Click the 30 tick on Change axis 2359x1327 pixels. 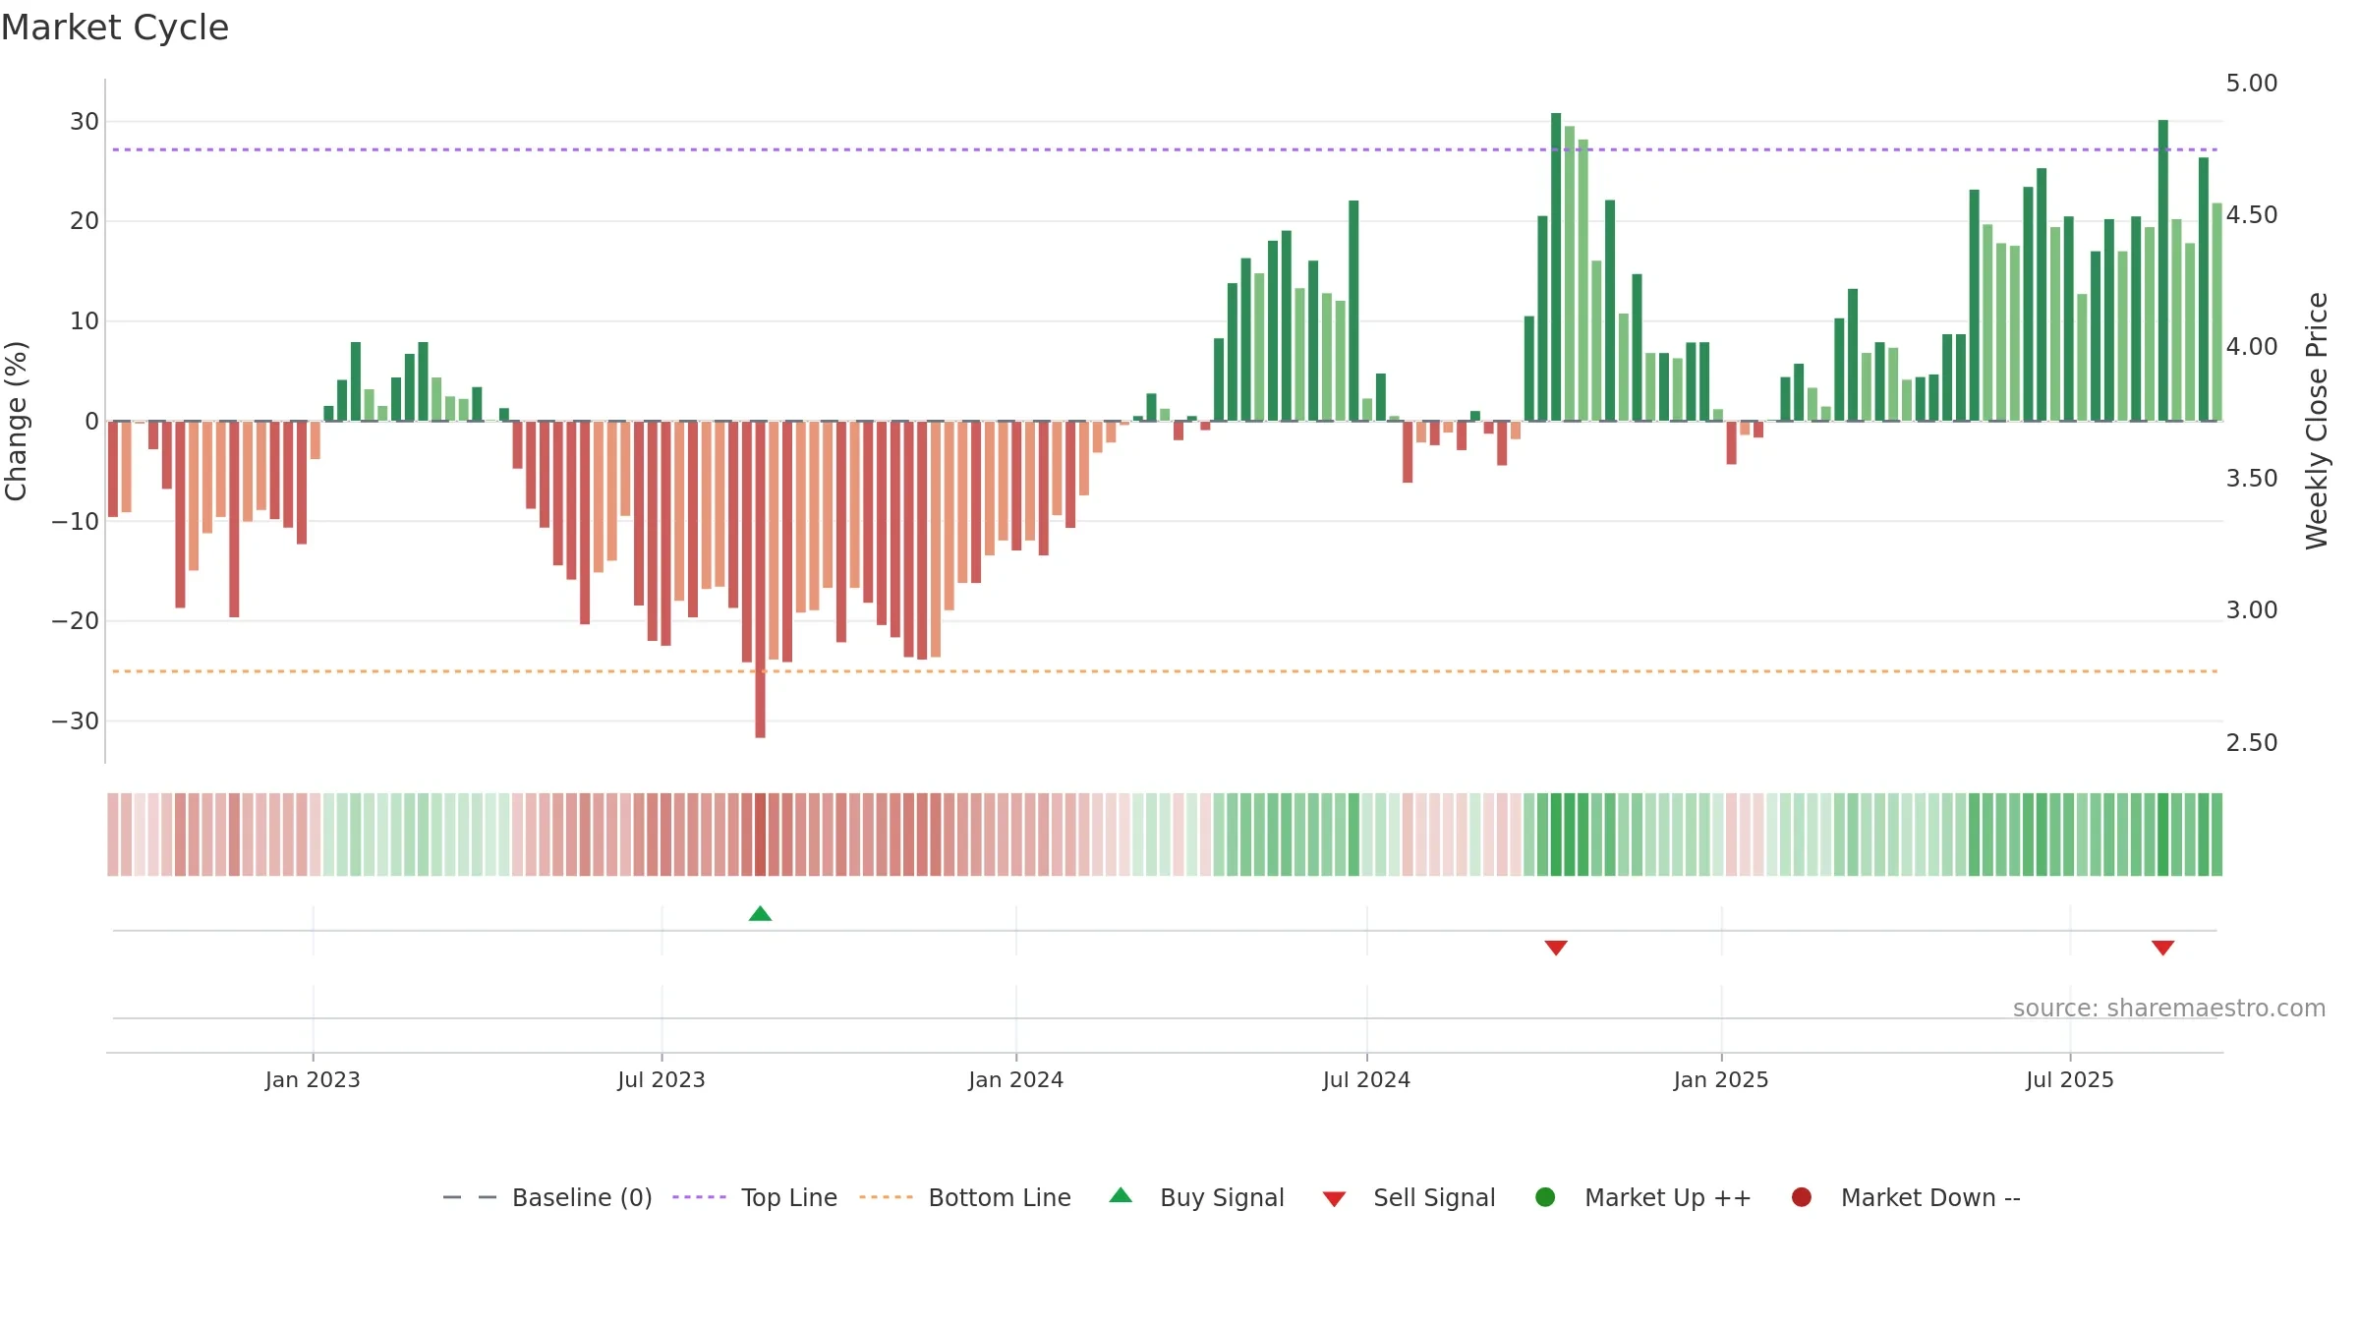click(x=85, y=122)
